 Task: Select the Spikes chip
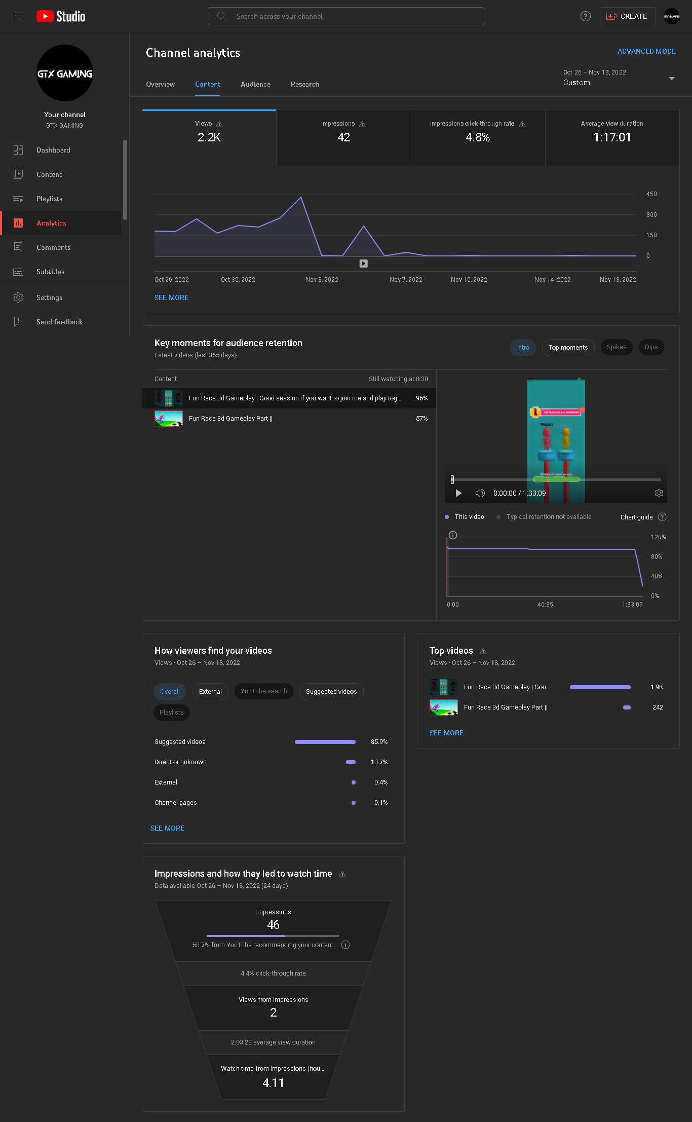[x=617, y=347]
